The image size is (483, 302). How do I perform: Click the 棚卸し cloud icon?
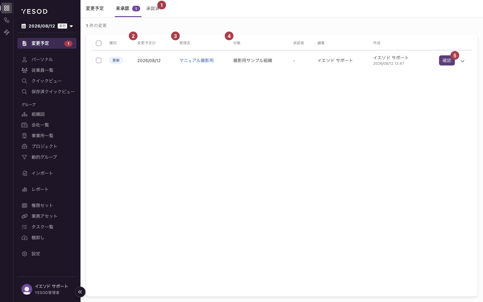click(x=24, y=238)
